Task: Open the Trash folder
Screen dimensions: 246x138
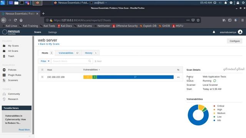Action: coord(11,56)
